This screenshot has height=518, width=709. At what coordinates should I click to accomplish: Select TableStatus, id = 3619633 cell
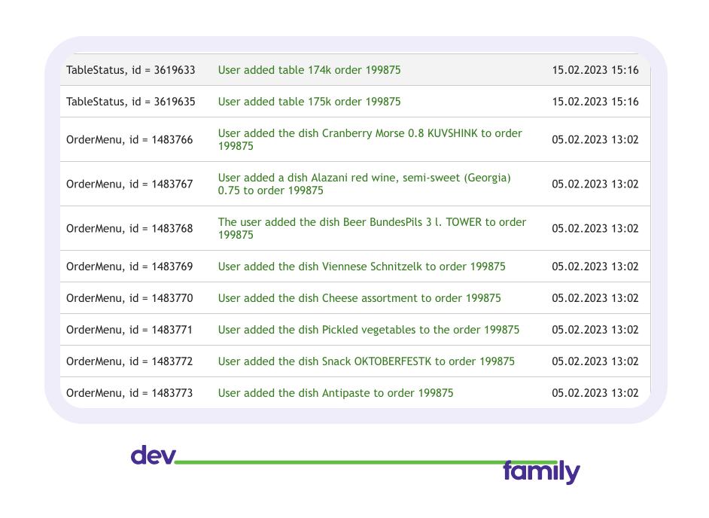click(130, 70)
